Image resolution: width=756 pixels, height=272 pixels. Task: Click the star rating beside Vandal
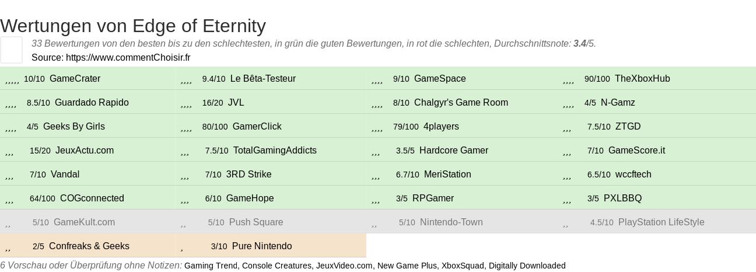[x=9, y=176]
